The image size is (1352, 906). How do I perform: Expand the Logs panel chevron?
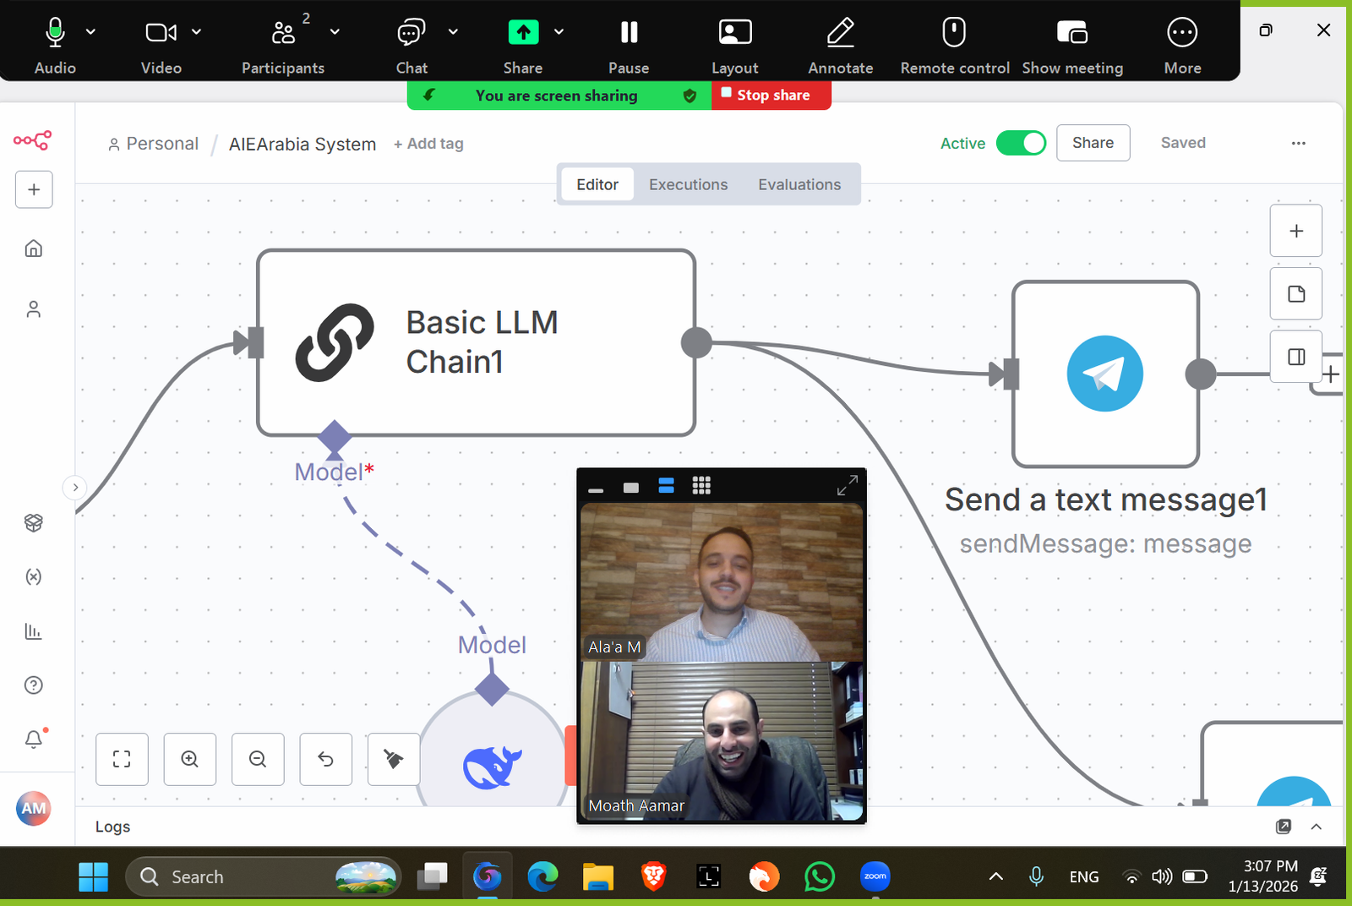click(x=1316, y=827)
